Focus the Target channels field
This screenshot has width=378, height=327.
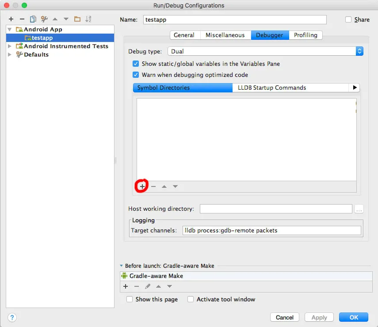tap(272, 230)
